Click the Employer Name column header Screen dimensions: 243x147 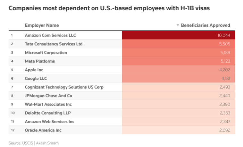pyautogui.click(x=42, y=25)
